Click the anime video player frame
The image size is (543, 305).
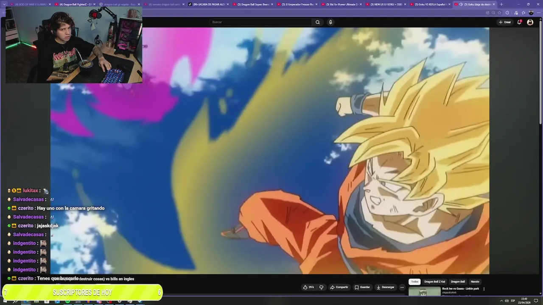270,150
